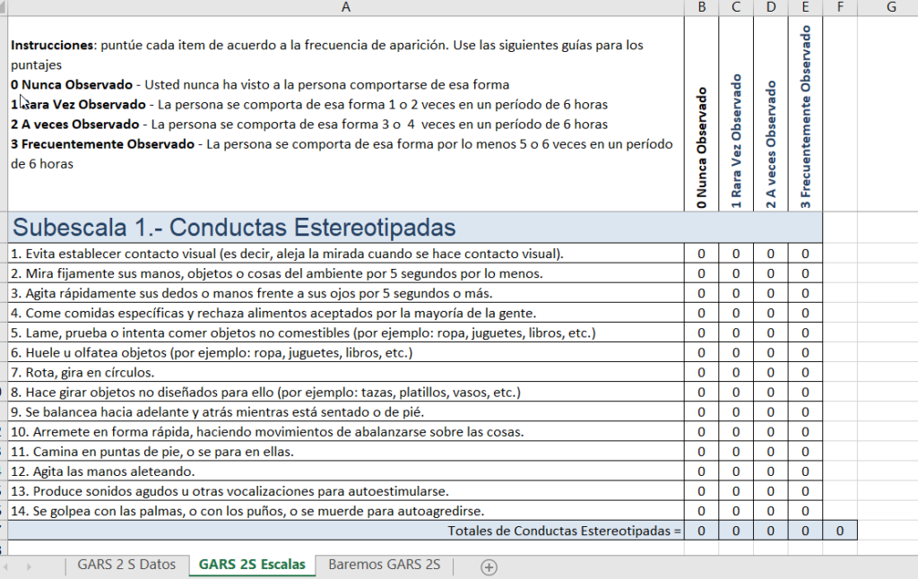Screen dimensions: 918x579
Task: Add a new worksheet with the plus icon
Action: tap(489, 566)
